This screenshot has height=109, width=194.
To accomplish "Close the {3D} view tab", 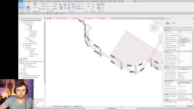I will click(x=58, y=18).
